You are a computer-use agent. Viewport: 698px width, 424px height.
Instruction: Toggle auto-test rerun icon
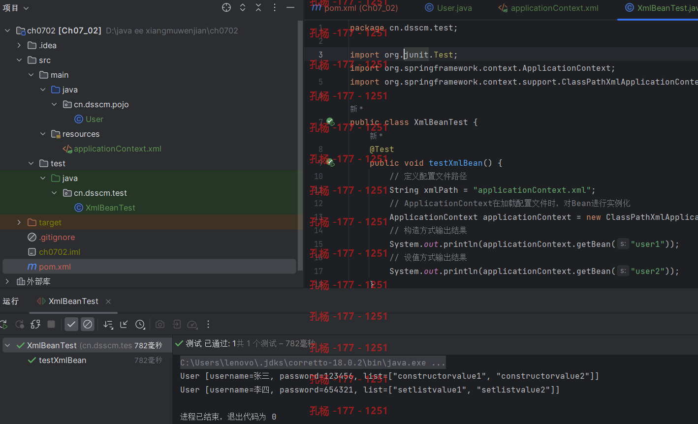click(x=35, y=324)
